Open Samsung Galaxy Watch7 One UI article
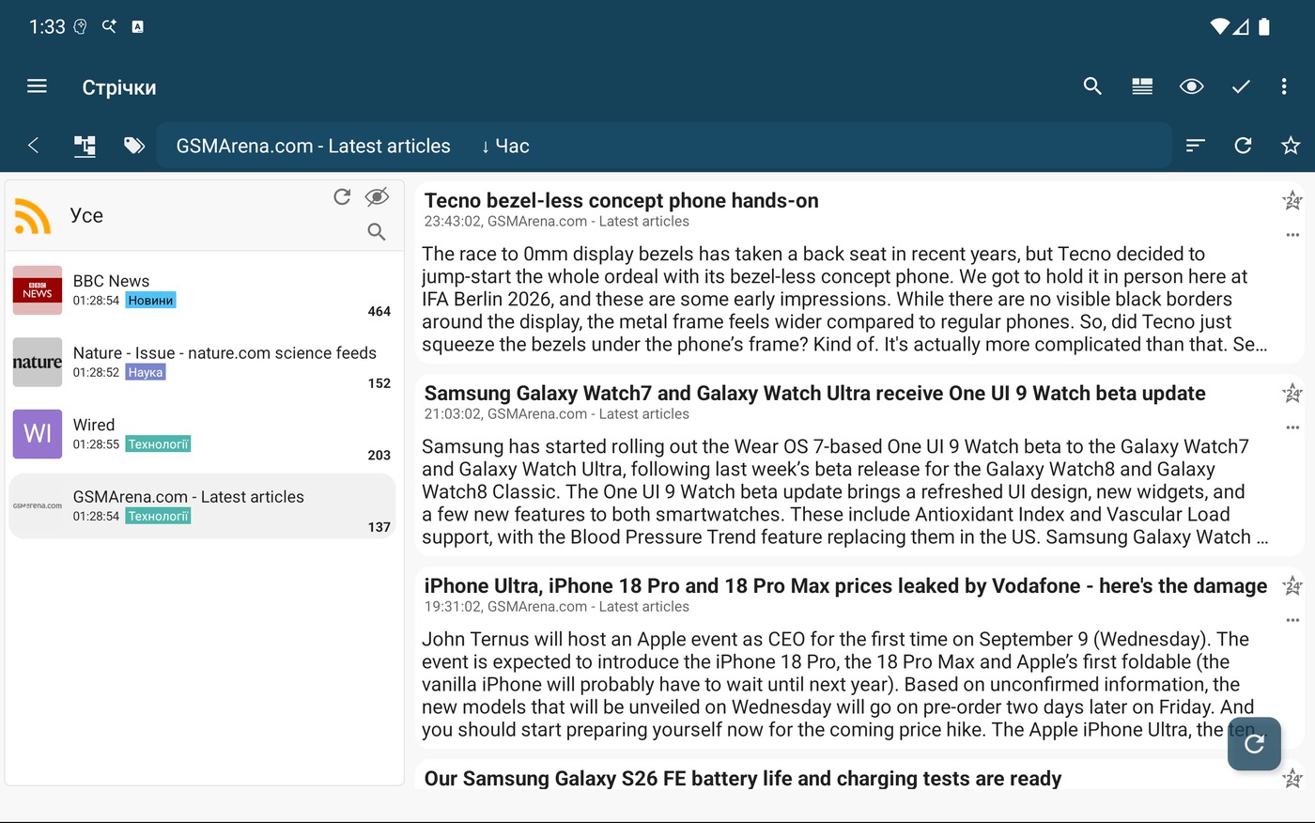The height and width of the screenshot is (823, 1315). coord(814,393)
